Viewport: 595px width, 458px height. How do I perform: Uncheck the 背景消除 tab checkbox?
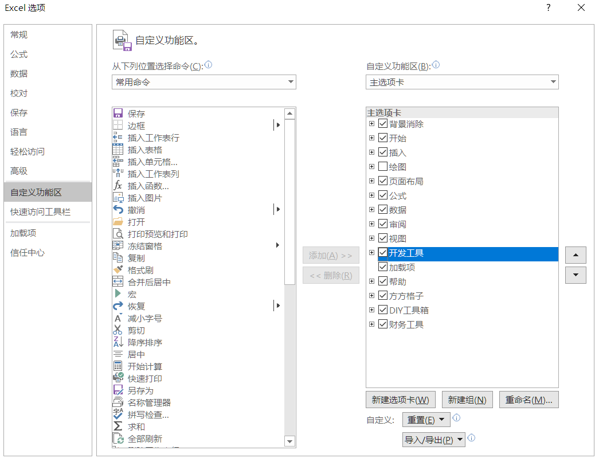click(x=383, y=124)
